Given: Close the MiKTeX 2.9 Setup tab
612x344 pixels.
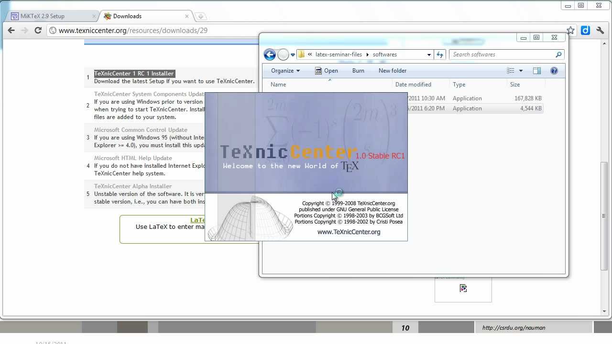Looking at the screenshot, I should 94,16.
